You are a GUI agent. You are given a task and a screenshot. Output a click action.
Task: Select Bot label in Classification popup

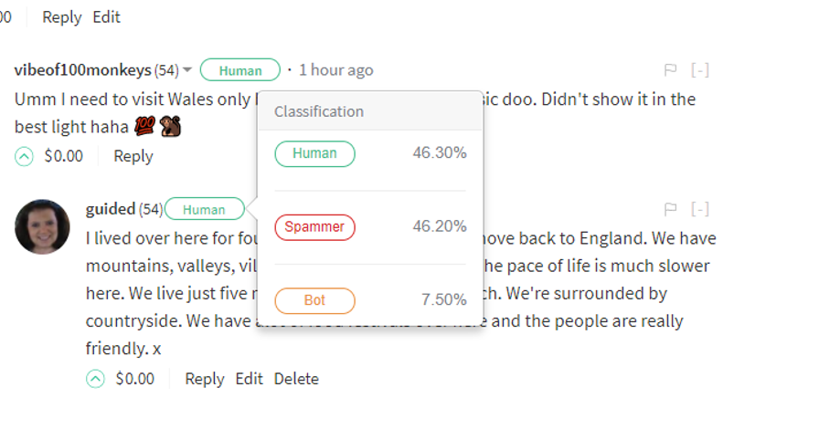tap(315, 300)
